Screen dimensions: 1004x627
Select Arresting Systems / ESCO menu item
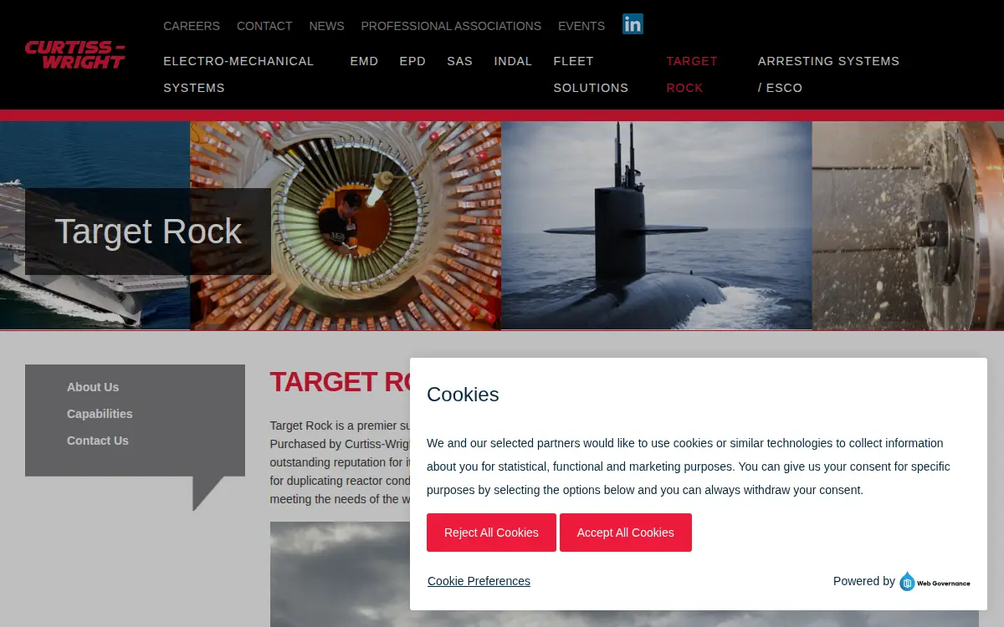click(828, 74)
